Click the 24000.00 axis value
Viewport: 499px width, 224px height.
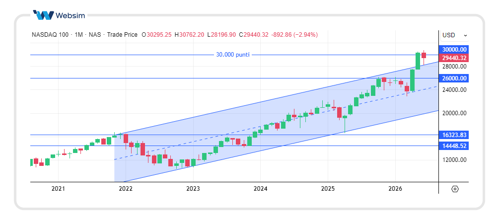pos(454,90)
